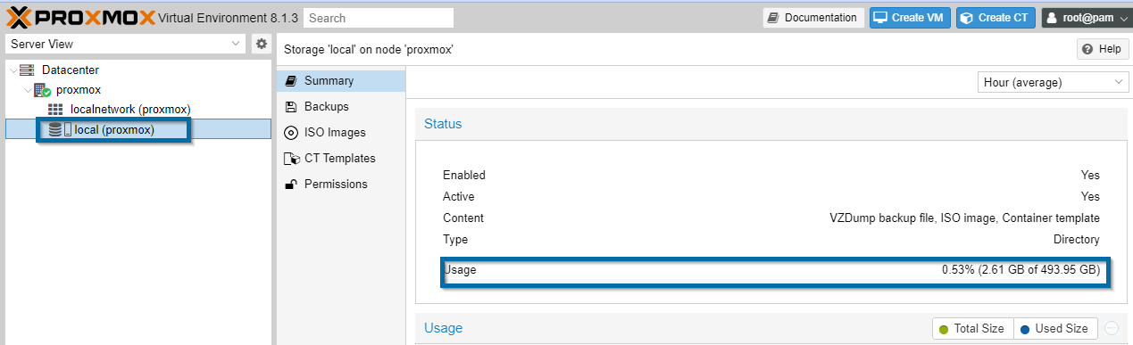Screen dimensions: 1133x345
Task: Select local (proxmox) storage
Action: 114,130
